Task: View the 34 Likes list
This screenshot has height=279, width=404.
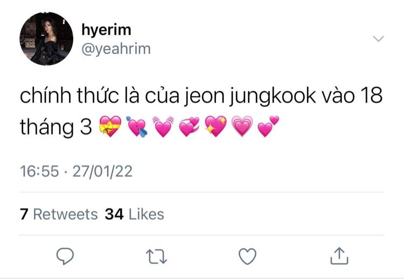Action: (x=134, y=214)
